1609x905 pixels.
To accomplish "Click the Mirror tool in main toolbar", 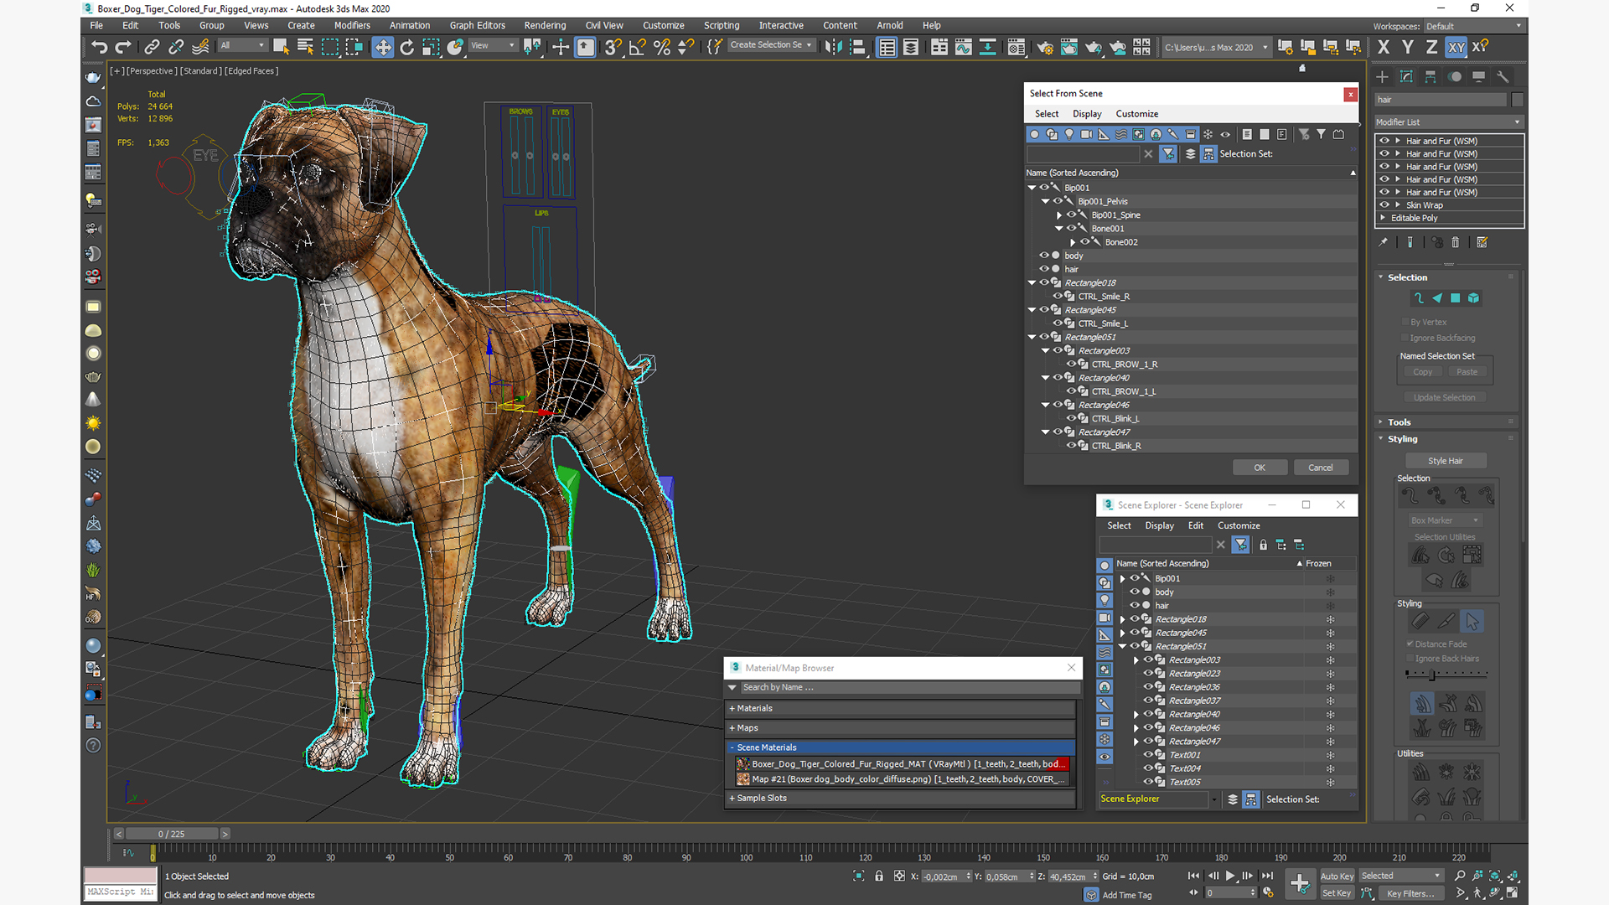I will (x=833, y=47).
